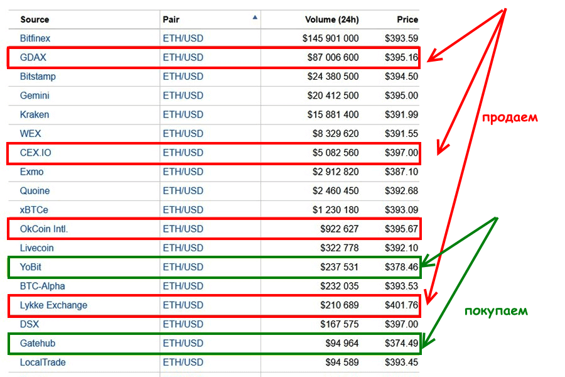This screenshot has height=377, width=565.
Task: Open the YoBit exchange link
Action: (x=31, y=267)
